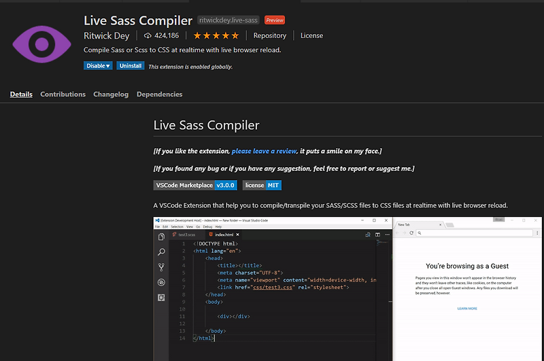The image size is (544, 361).
Task: Follow the 'please leave a review' link
Action: tap(264, 151)
